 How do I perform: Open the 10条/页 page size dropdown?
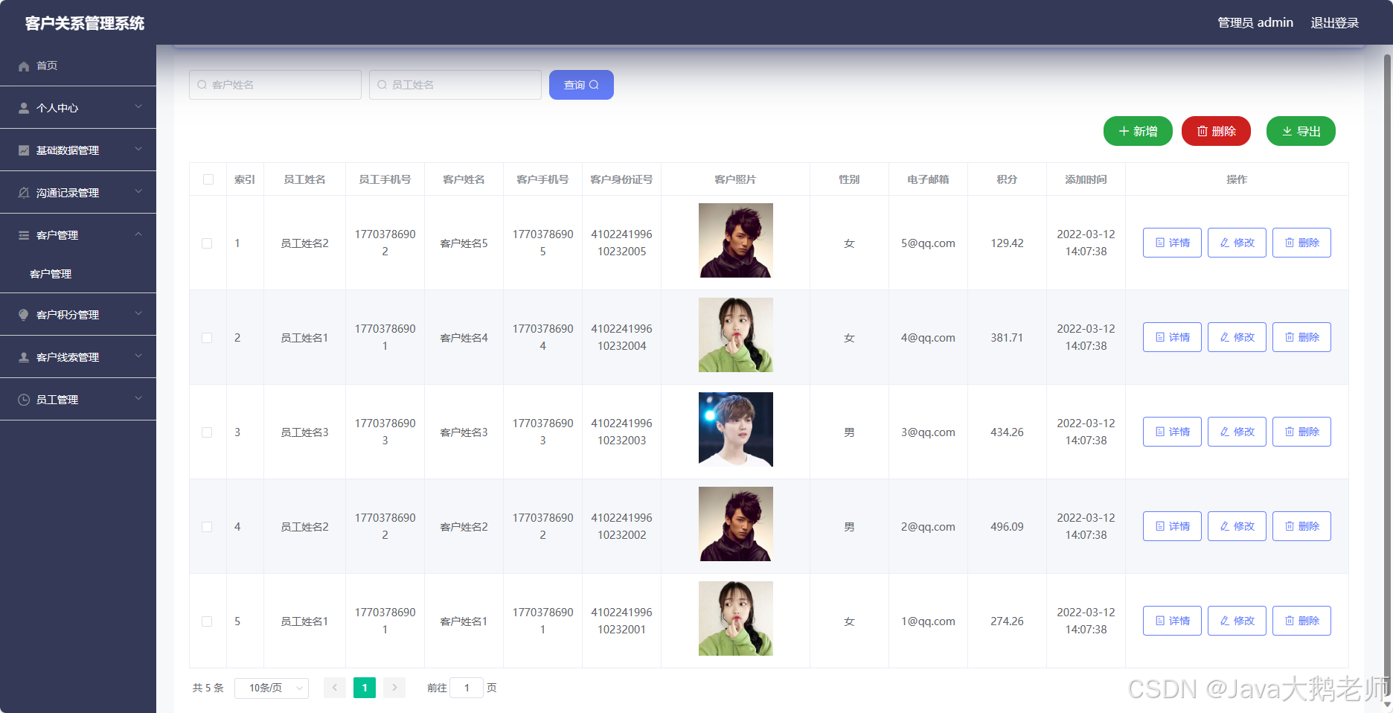[272, 688]
